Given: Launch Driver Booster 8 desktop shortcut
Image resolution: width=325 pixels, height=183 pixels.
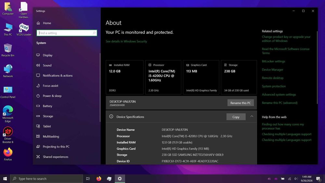Looking at the screenshot, I should (x=8, y=135).
